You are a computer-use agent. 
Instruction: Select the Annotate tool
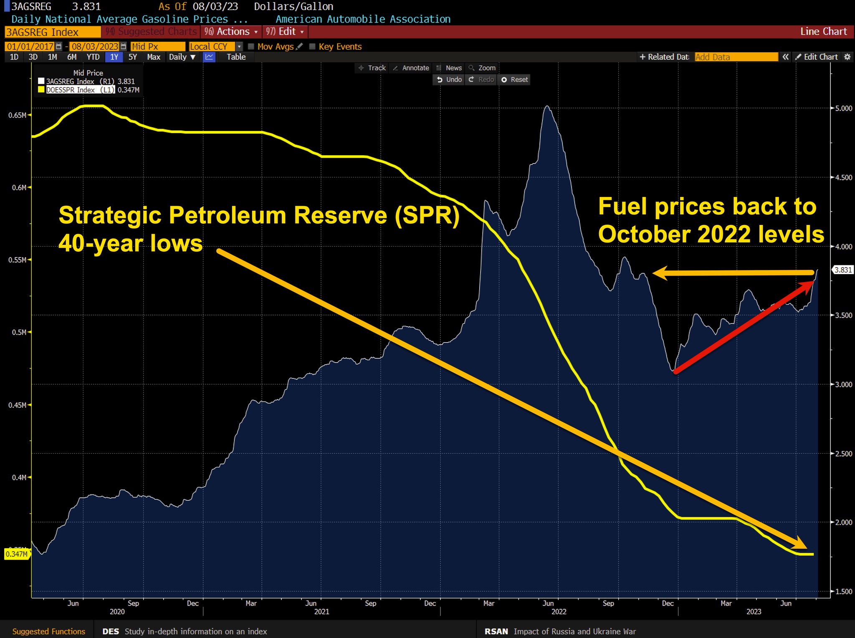coord(411,68)
